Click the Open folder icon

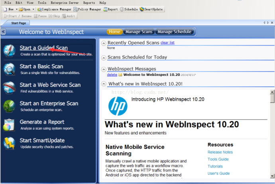(x=21, y=9)
